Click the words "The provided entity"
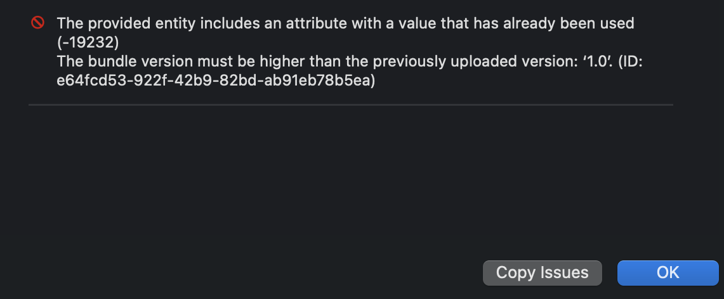 110,24
